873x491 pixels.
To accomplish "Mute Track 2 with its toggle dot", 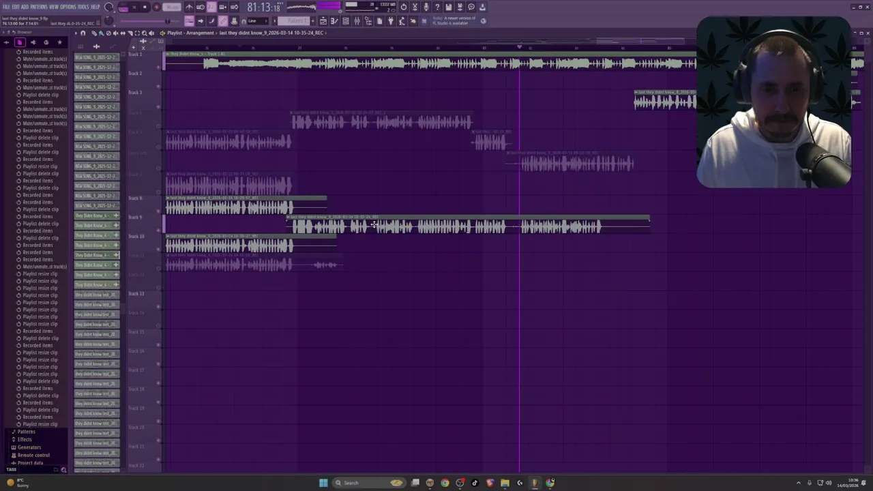I will pos(158,87).
